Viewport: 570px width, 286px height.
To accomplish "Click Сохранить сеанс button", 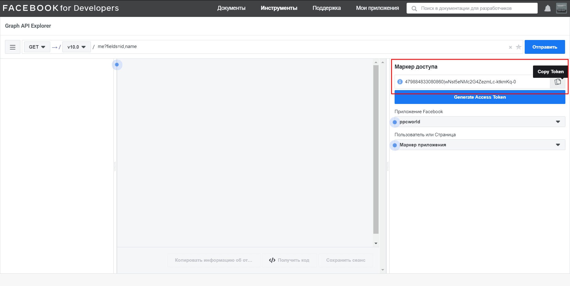I will (346, 260).
